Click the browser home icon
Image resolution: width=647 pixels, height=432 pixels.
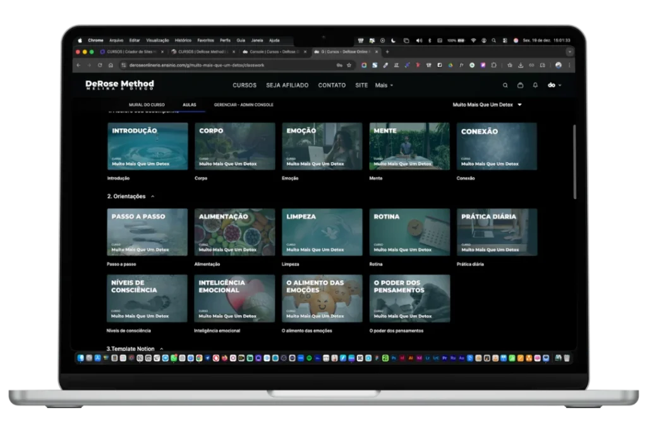(111, 65)
